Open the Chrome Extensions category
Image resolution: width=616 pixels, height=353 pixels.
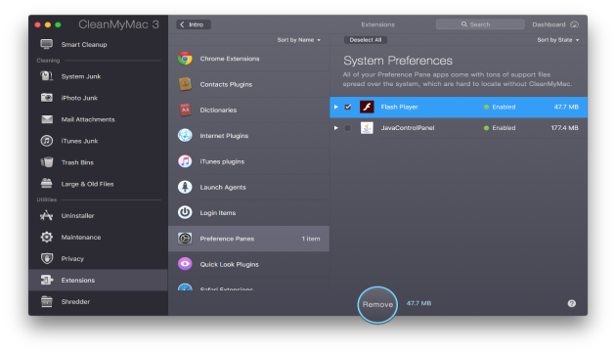248,59
